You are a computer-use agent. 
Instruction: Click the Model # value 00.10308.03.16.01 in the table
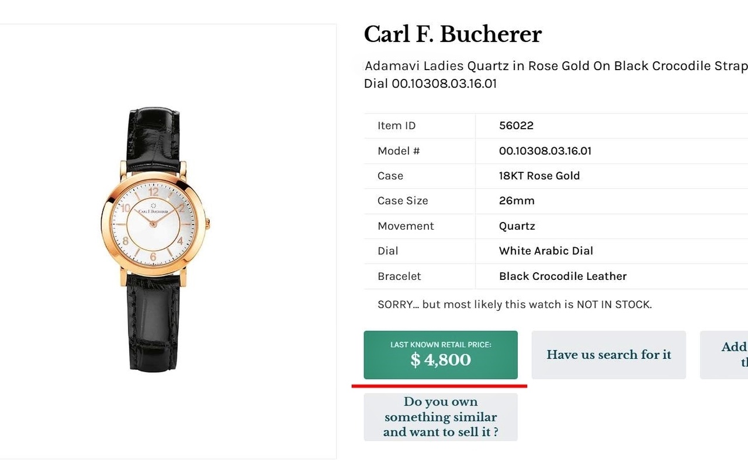tap(545, 151)
